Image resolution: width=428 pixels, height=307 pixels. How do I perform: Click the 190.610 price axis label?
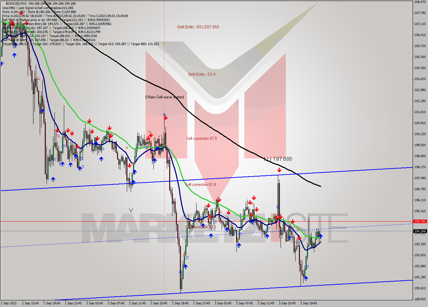420,288
